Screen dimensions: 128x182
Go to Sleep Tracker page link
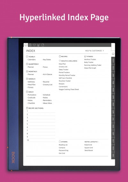64,70
